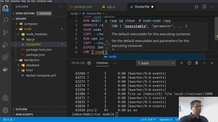218x122 pixels.
Task: Switch to the app.js editor tab
Action: pos(113,7)
